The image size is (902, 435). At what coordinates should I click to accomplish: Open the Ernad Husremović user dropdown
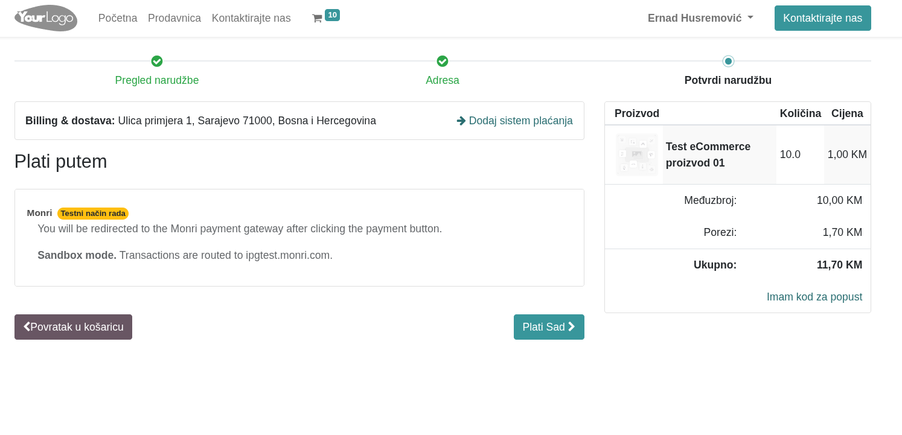700,18
